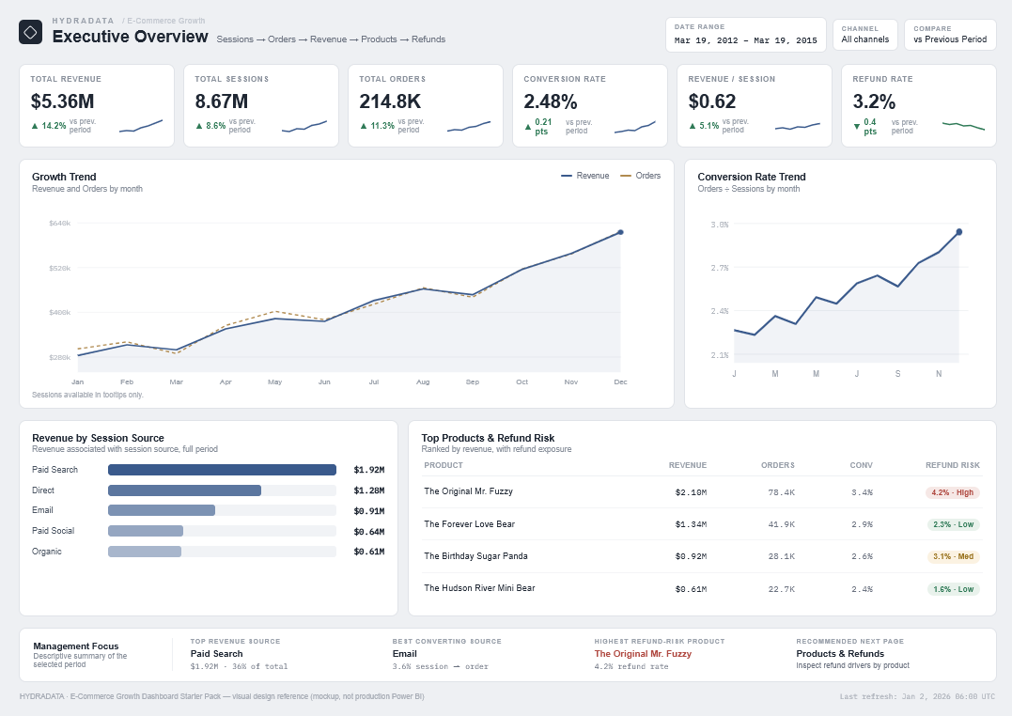Select the Conversion Rate 2.48% card

pyautogui.click(x=590, y=106)
